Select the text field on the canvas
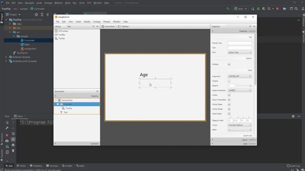 point(155,83)
